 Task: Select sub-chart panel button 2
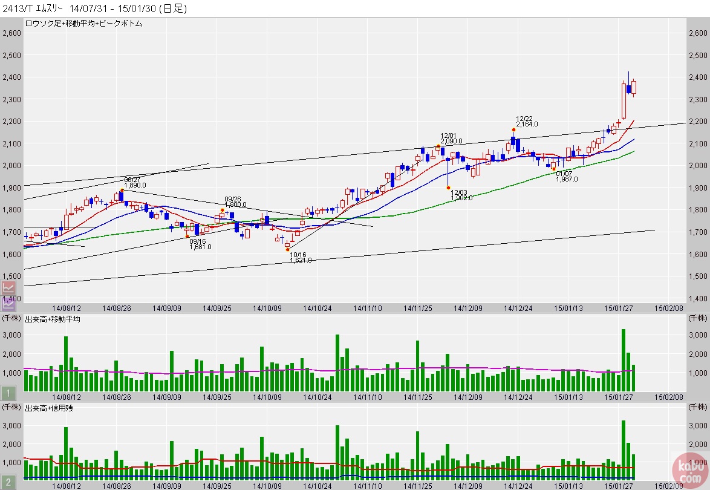(x=8, y=482)
